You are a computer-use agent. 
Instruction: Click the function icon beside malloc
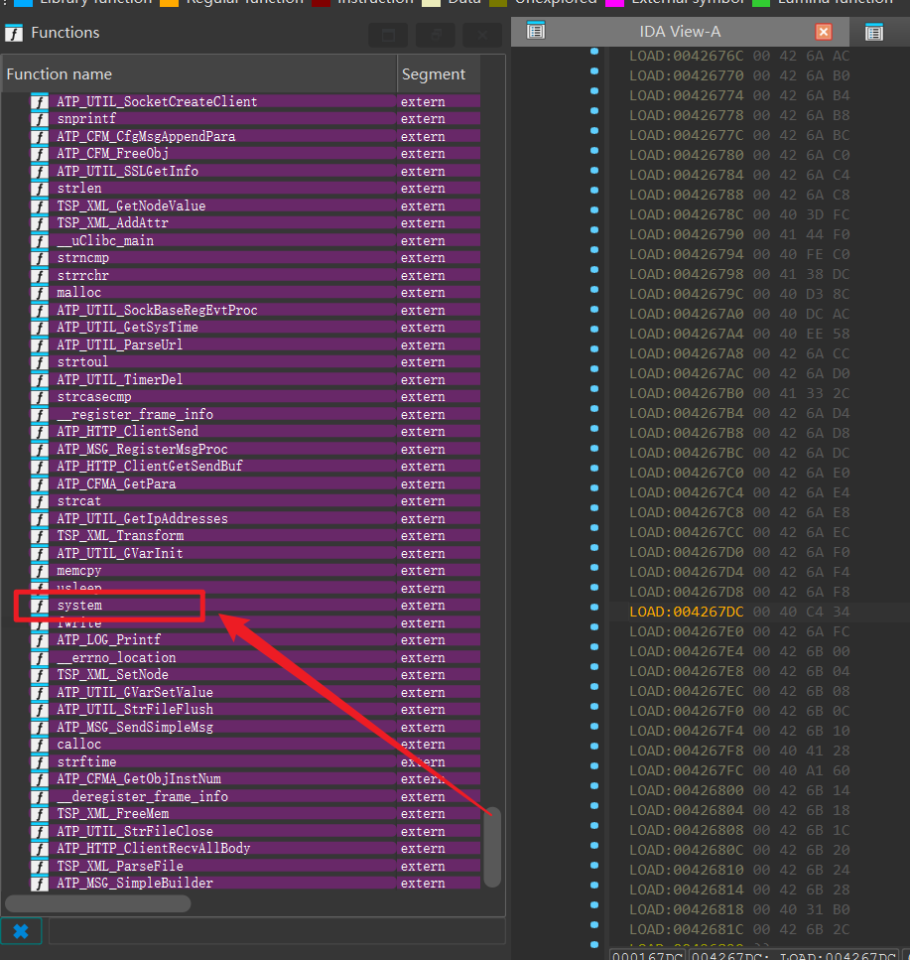[x=40, y=293]
